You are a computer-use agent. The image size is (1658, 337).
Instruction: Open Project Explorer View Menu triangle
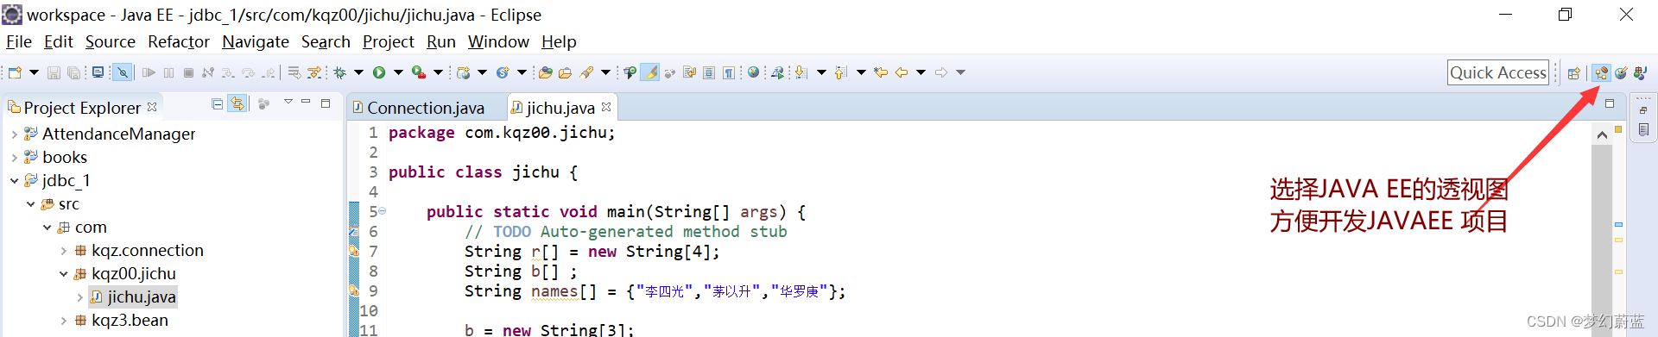[x=288, y=102]
